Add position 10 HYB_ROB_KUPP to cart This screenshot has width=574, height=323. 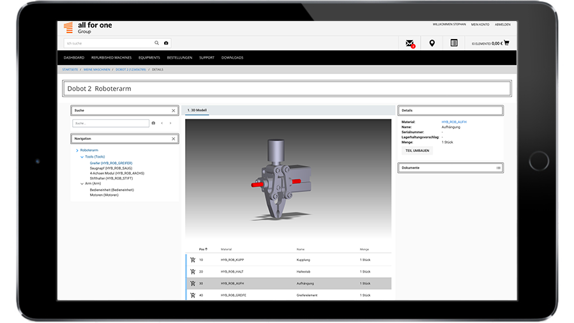click(193, 260)
